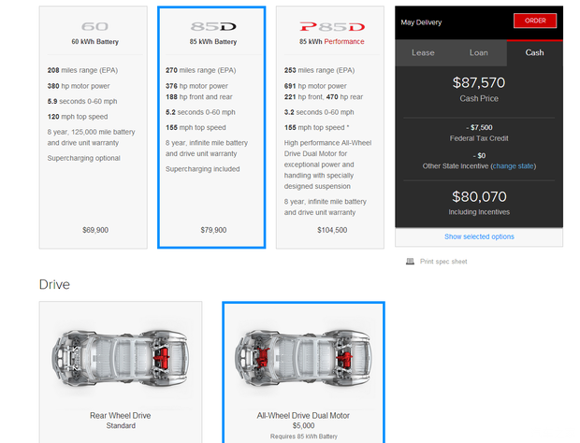Switch to the Lease tab
The height and width of the screenshot is (443, 580).
click(423, 52)
